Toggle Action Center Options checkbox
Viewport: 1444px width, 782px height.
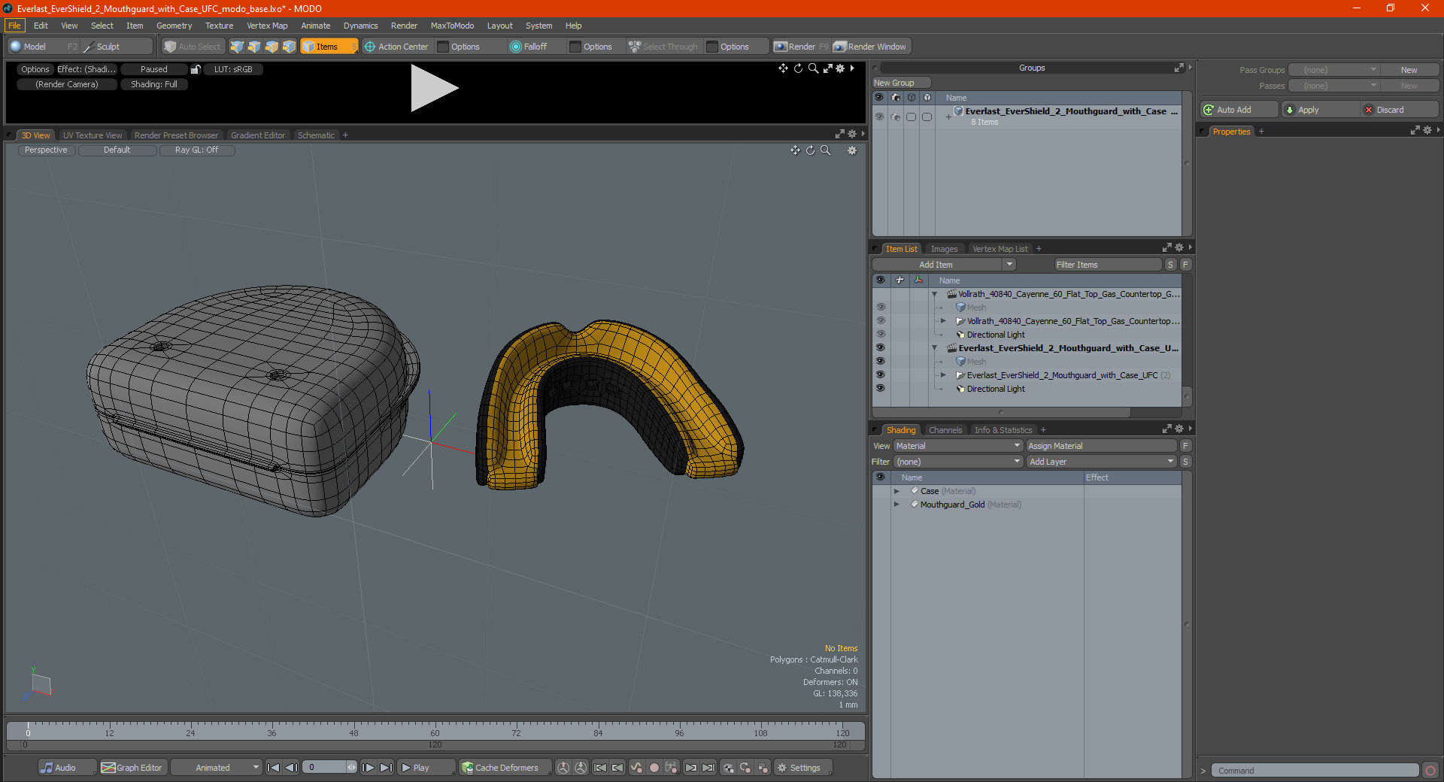tap(443, 47)
